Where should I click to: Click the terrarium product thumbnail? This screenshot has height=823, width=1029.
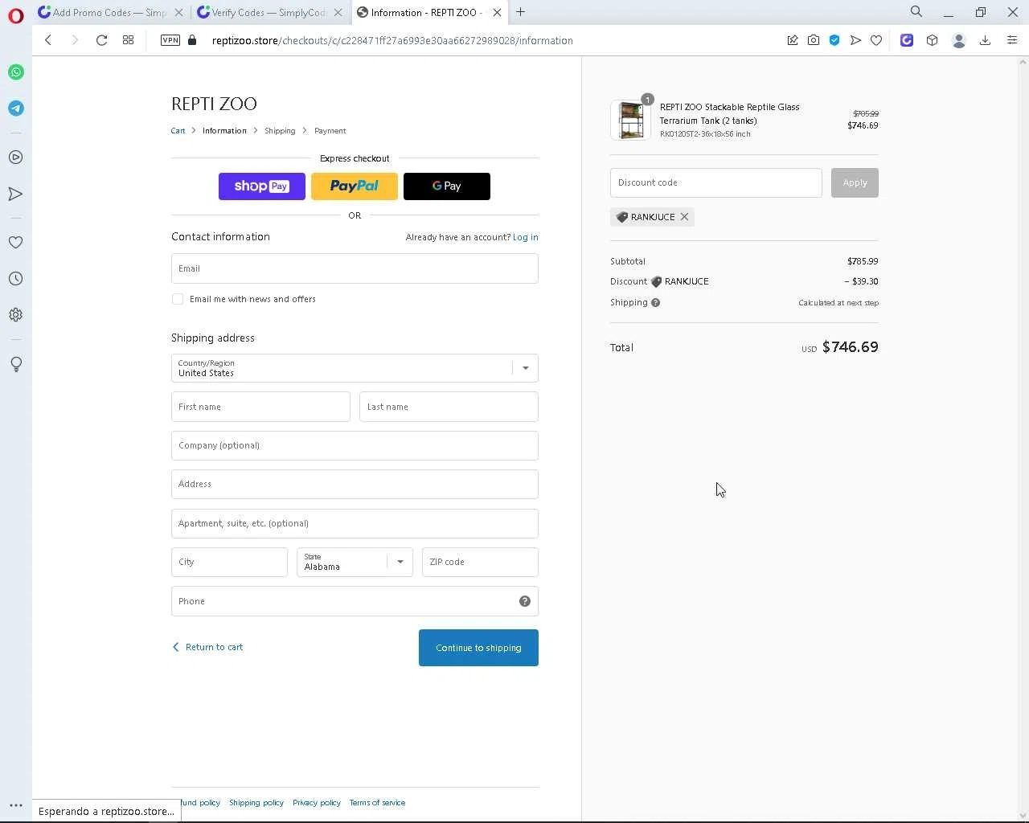pos(631,120)
